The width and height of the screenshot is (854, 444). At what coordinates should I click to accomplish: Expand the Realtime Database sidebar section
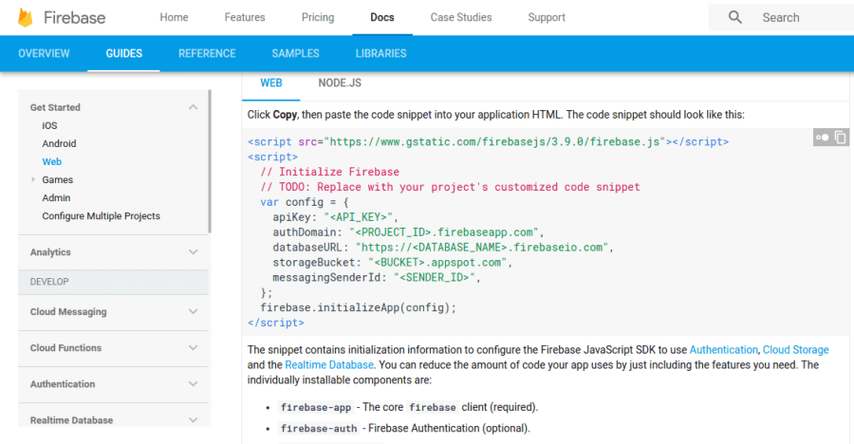pyautogui.click(x=193, y=420)
